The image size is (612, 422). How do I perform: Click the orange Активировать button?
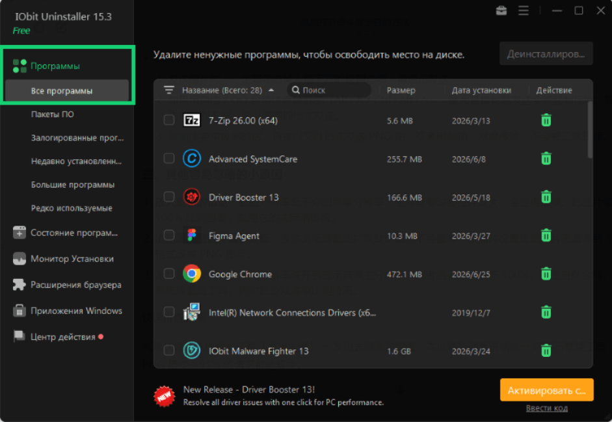tap(546, 390)
